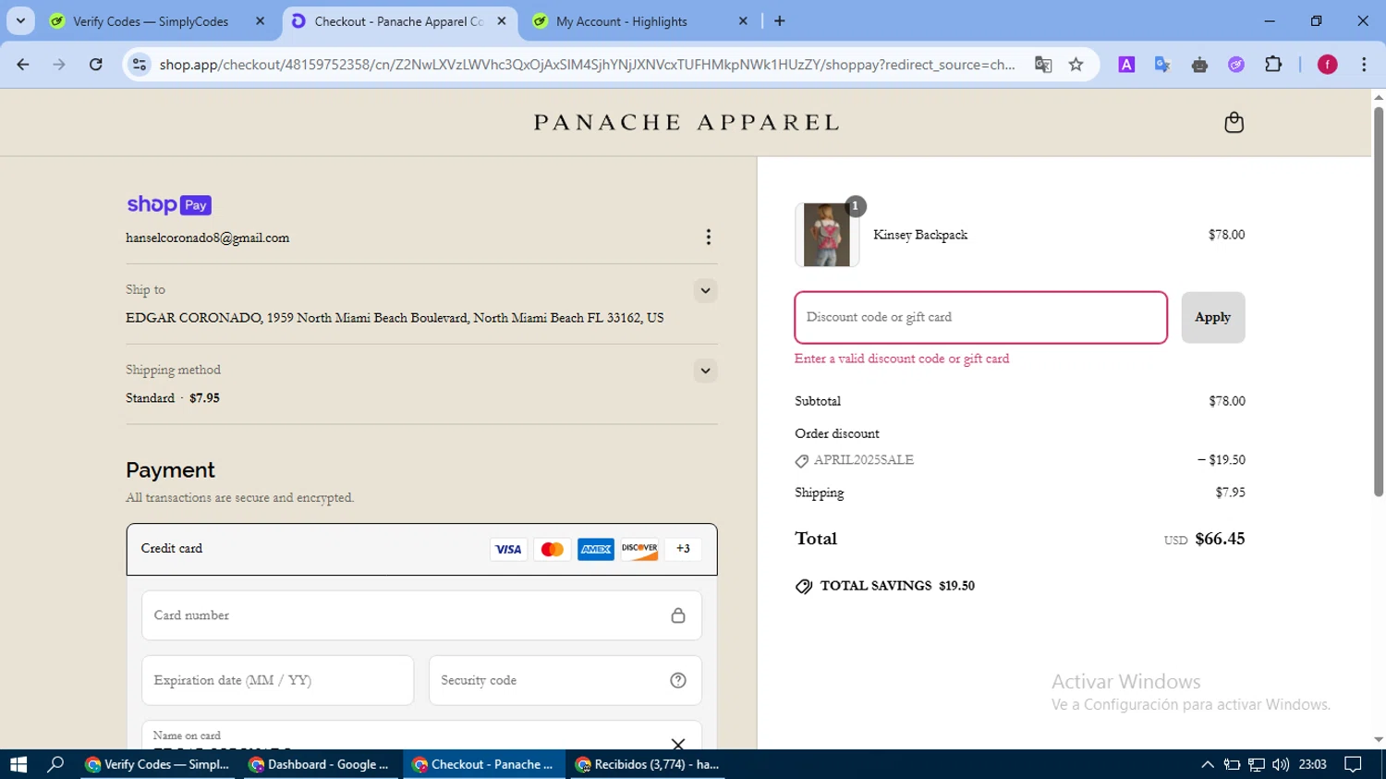The image size is (1386, 779).
Task: Show the +3 additional card types
Action: click(683, 549)
